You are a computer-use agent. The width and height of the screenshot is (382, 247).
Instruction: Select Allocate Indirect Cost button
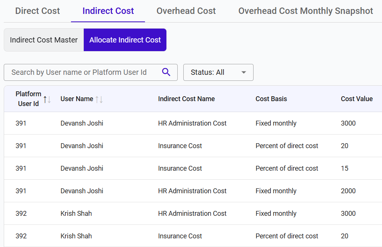125,40
